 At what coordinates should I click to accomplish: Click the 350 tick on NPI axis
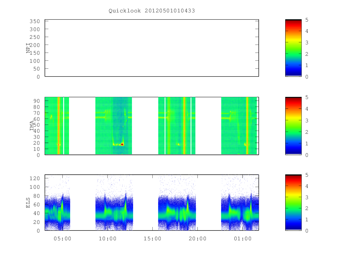34,21
